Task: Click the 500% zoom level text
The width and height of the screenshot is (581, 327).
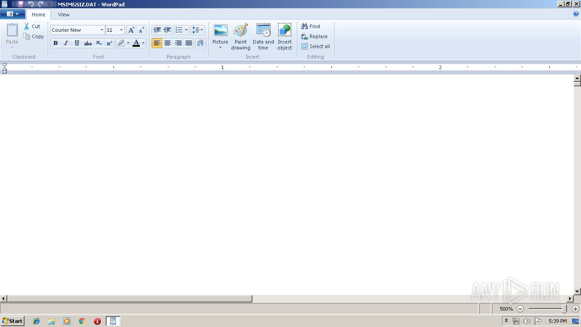Action: click(506, 309)
